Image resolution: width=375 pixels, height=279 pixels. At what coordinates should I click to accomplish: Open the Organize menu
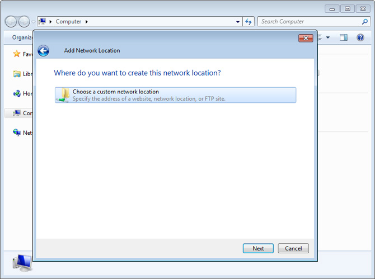[22, 37]
